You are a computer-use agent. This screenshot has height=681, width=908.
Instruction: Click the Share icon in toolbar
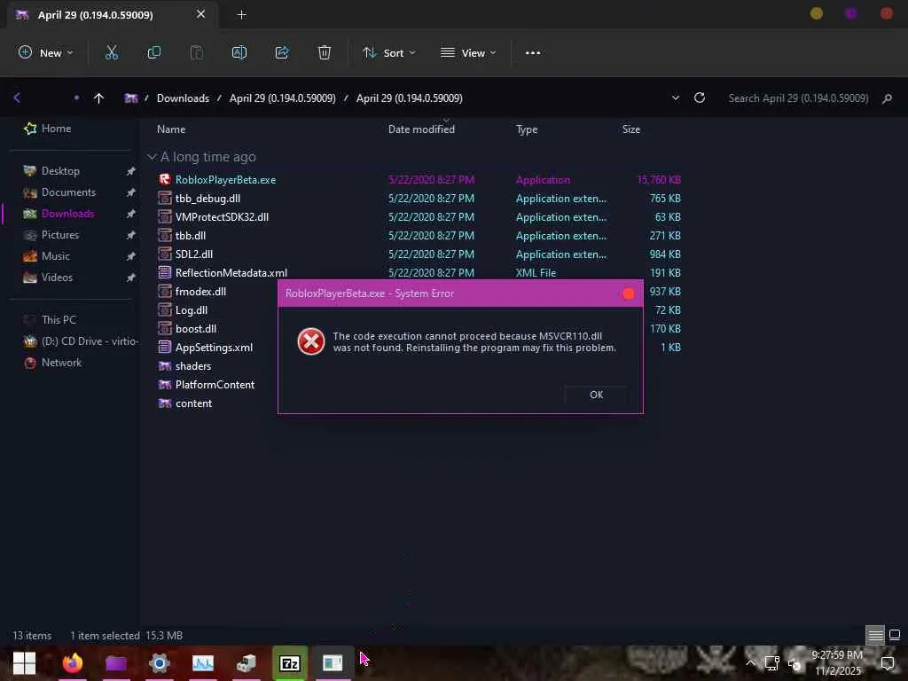(282, 52)
